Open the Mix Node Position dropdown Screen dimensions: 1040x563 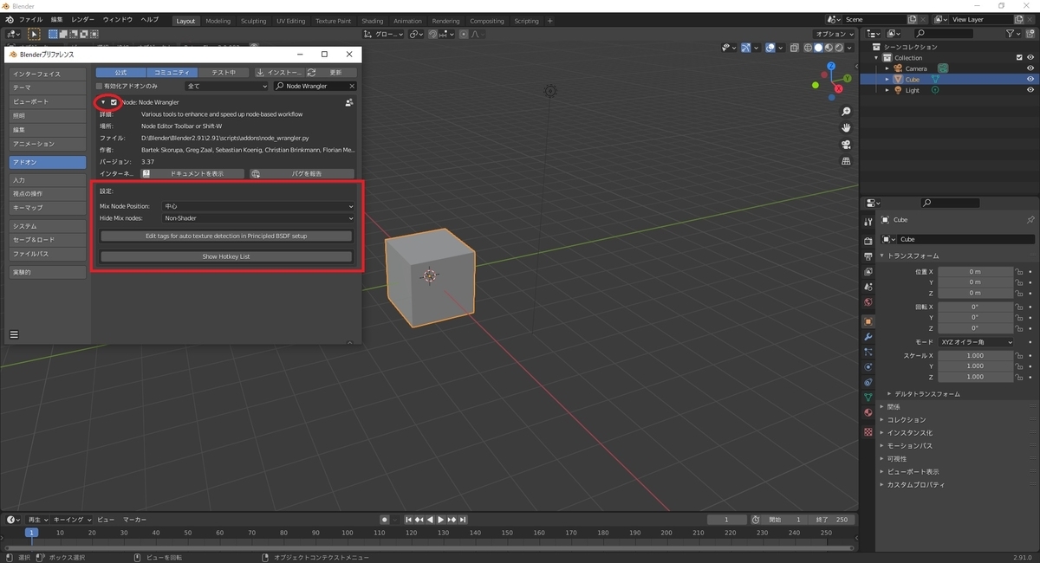[x=259, y=206]
